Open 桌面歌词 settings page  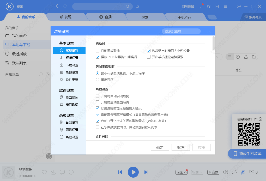(x=69, y=97)
